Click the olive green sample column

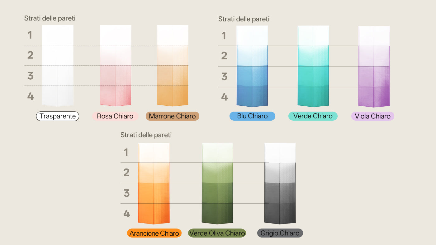coord(217,183)
